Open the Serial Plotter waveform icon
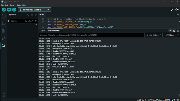 coord(172,10)
